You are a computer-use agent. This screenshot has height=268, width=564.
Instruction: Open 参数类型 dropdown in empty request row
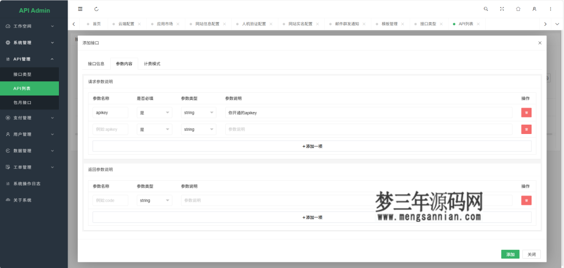coord(198,129)
